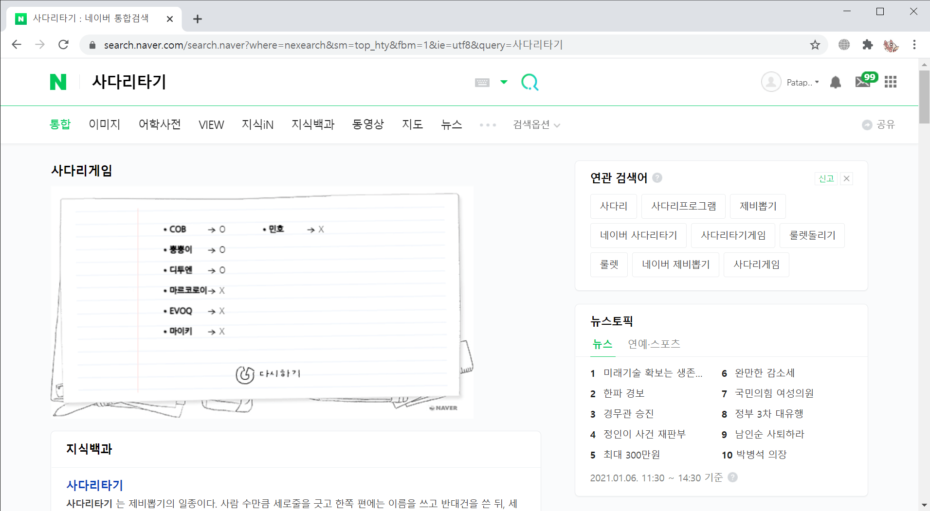Close the 사다리타기 browser tab
Viewport: 930px width, 511px height.
(x=170, y=19)
